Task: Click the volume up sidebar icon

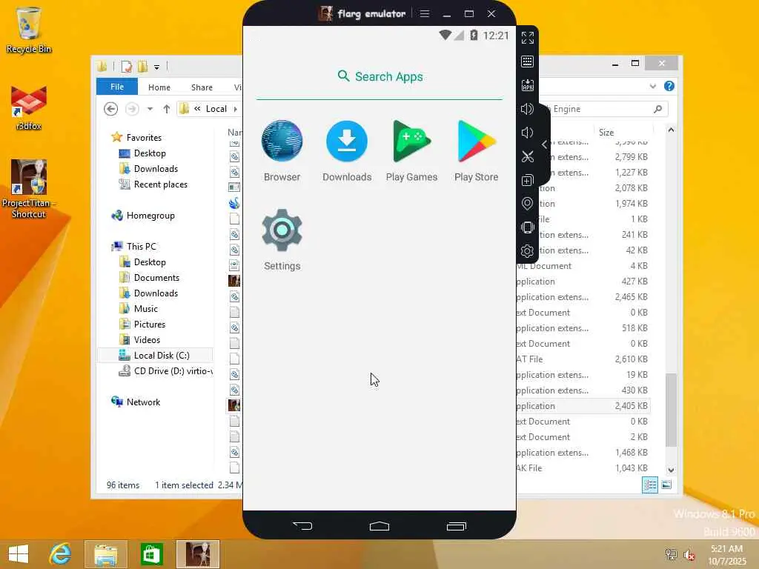Action: coord(527,109)
